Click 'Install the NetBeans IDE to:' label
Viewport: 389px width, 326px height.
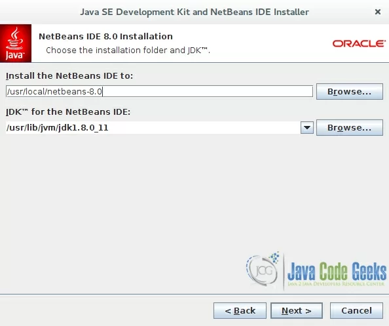(x=69, y=76)
